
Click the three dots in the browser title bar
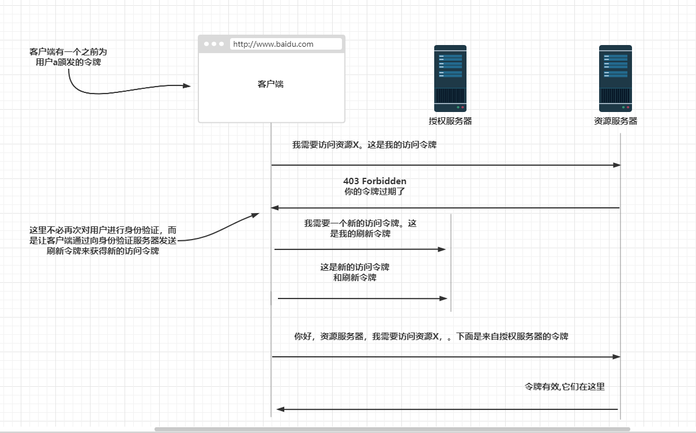click(213, 44)
